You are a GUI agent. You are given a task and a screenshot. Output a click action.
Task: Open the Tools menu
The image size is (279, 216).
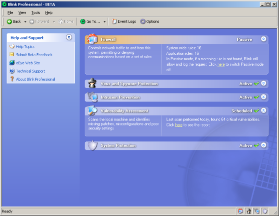click(x=35, y=12)
